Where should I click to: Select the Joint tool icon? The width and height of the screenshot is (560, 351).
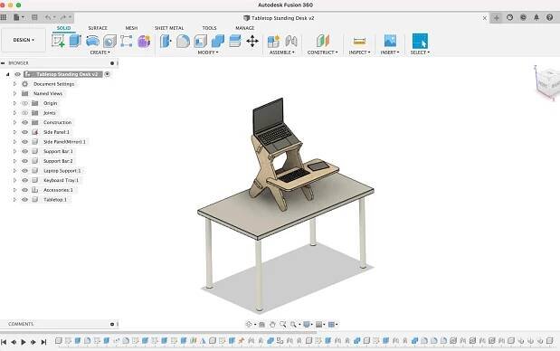(x=291, y=41)
